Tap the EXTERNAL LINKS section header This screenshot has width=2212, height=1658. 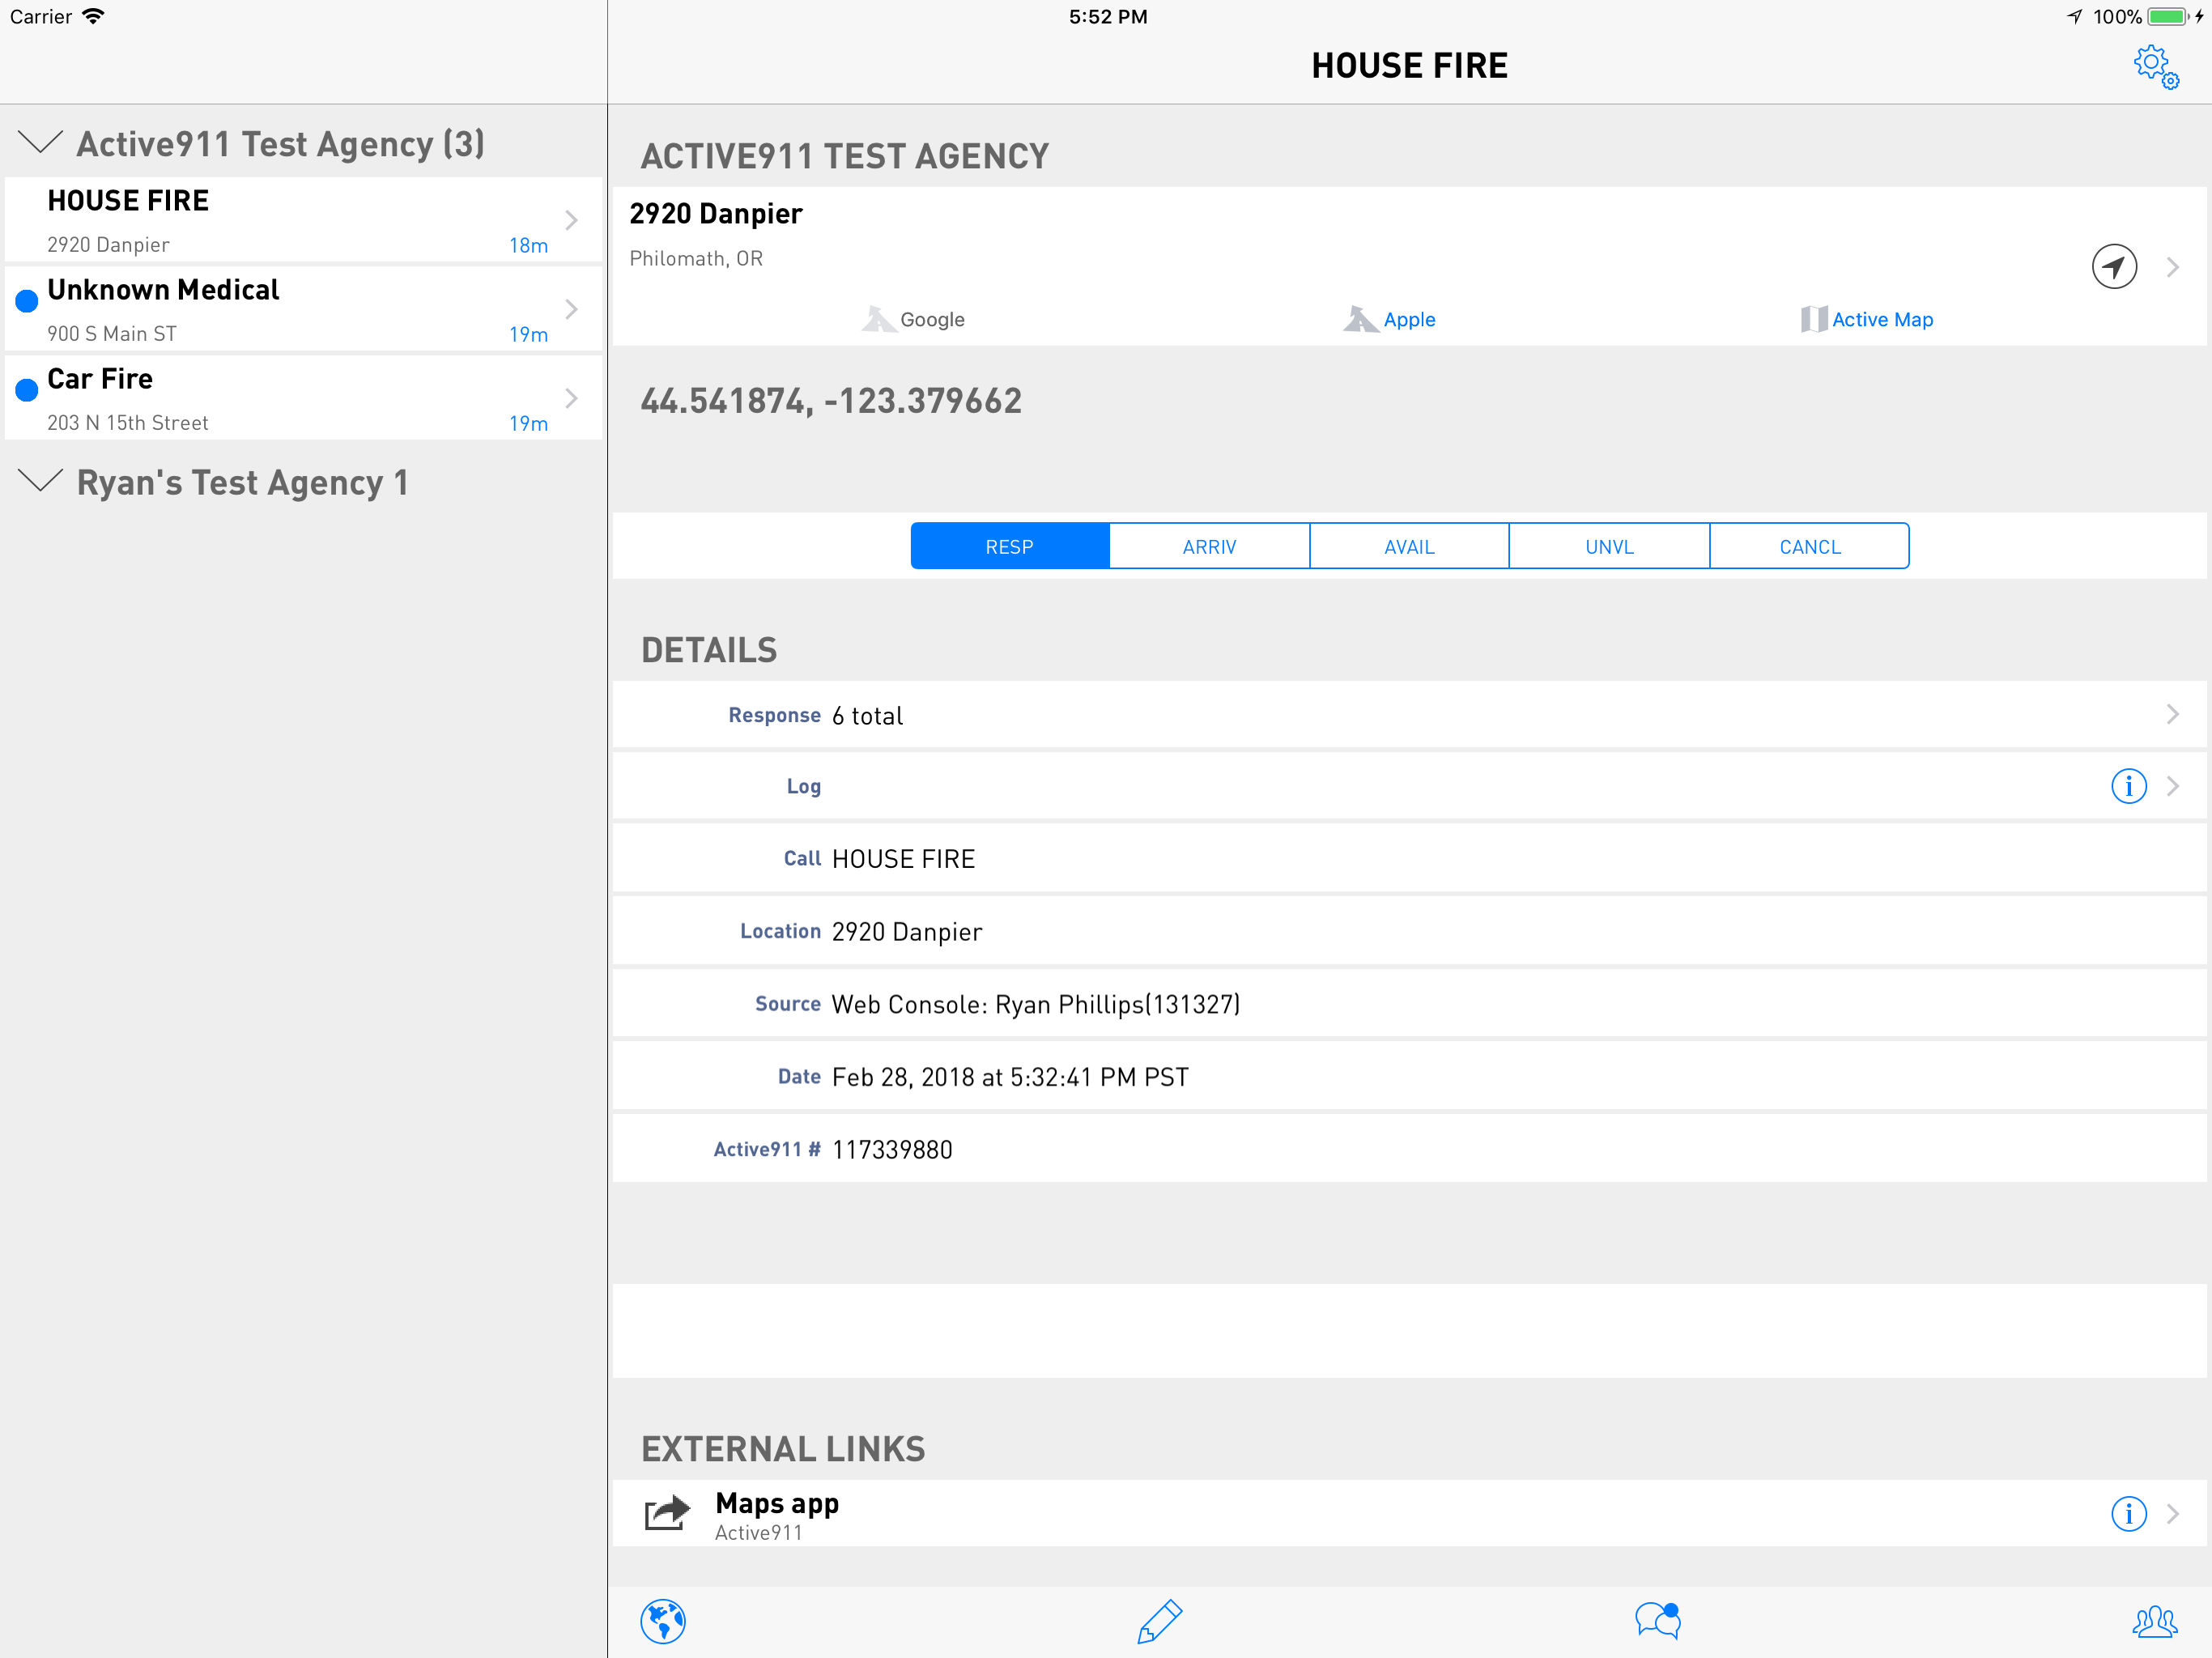click(x=783, y=1449)
